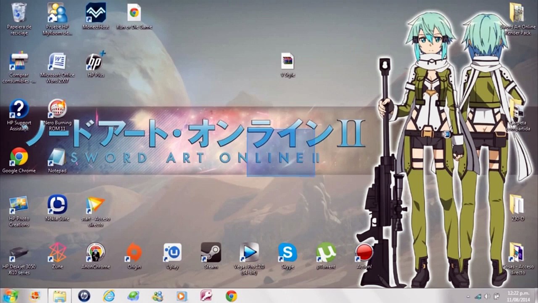The image size is (538, 303).
Task: Select the Nokia Suite desktop shortcut
Action: point(57,208)
